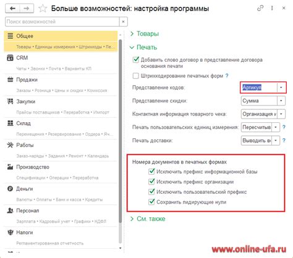
Task: Click the Общее section icon
Action: pyautogui.click(x=10, y=36)
